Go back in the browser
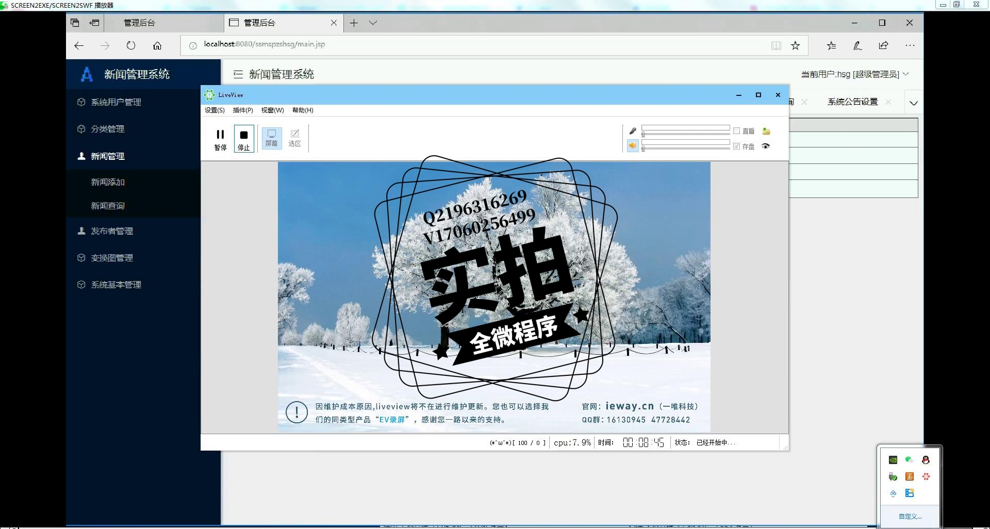 pyautogui.click(x=79, y=45)
